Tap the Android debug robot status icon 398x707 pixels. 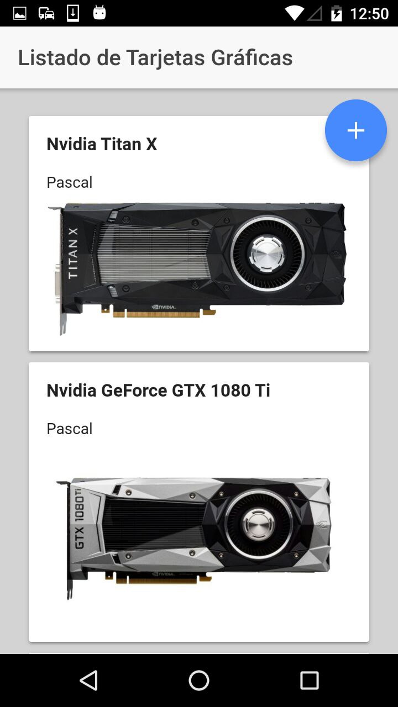click(x=99, y=12)
